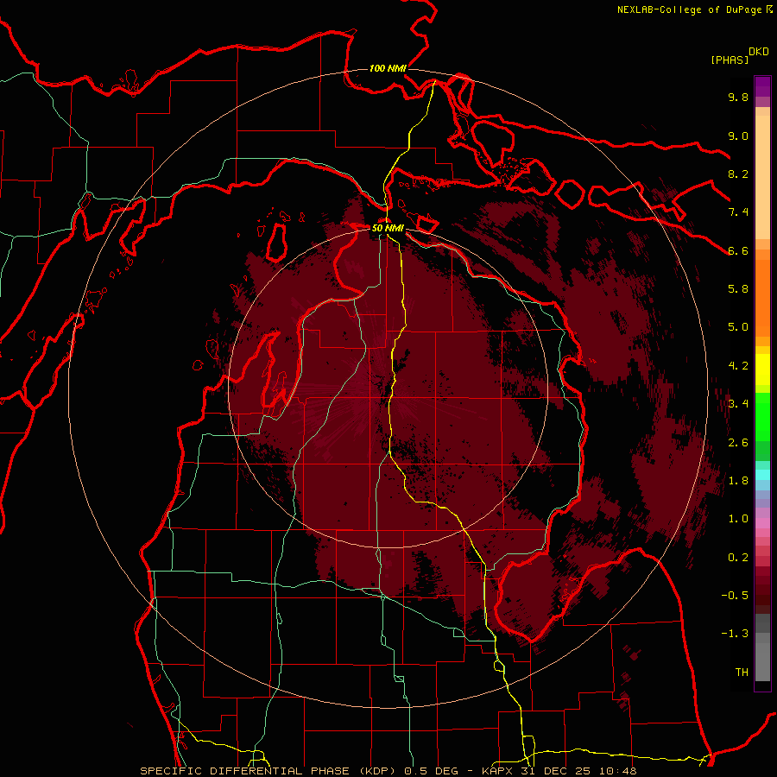Click the TH label on color scale
This screenshot has width=777, height=777.
742,673
